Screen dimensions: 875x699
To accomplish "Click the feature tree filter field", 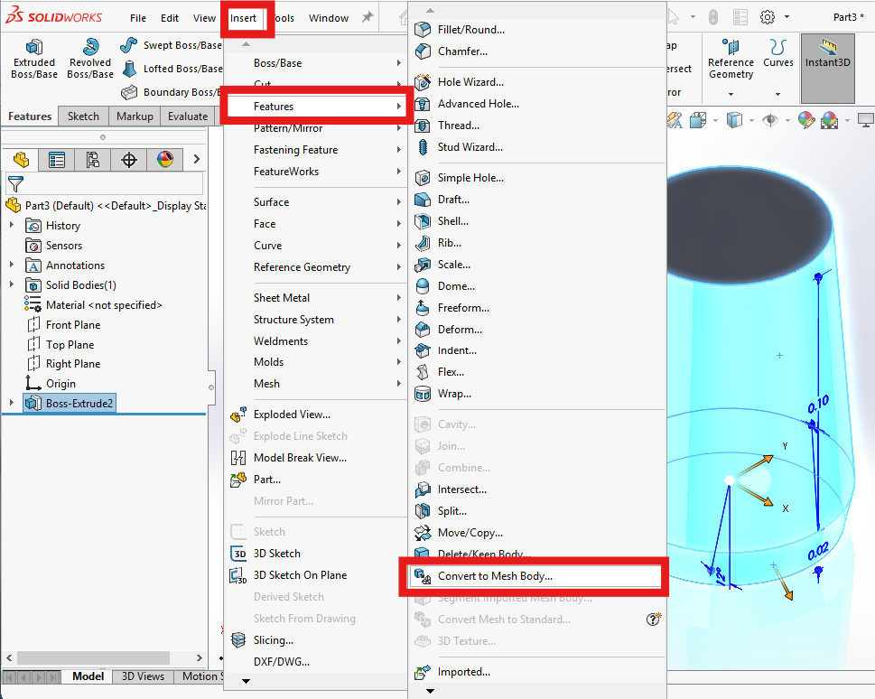I will [x=105, y=183].
